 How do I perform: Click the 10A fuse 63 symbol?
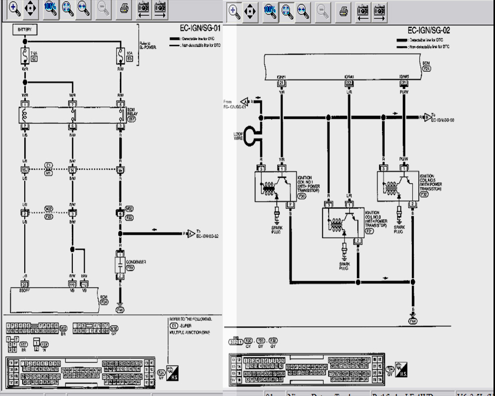[x=120, y=56]
